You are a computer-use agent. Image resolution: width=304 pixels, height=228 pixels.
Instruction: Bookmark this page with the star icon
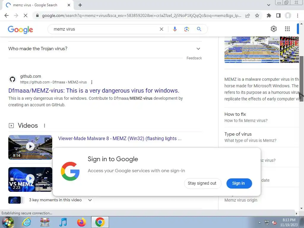(x=257, y=15)
